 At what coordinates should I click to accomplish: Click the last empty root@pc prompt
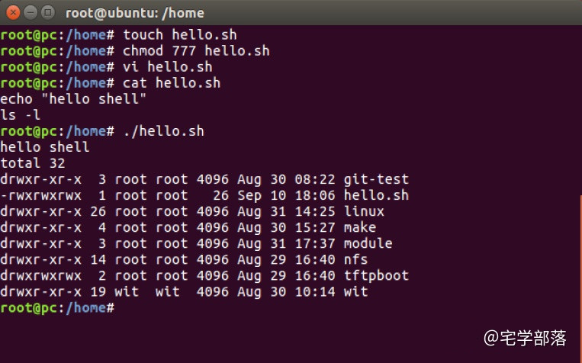click(x=57, y=308)
